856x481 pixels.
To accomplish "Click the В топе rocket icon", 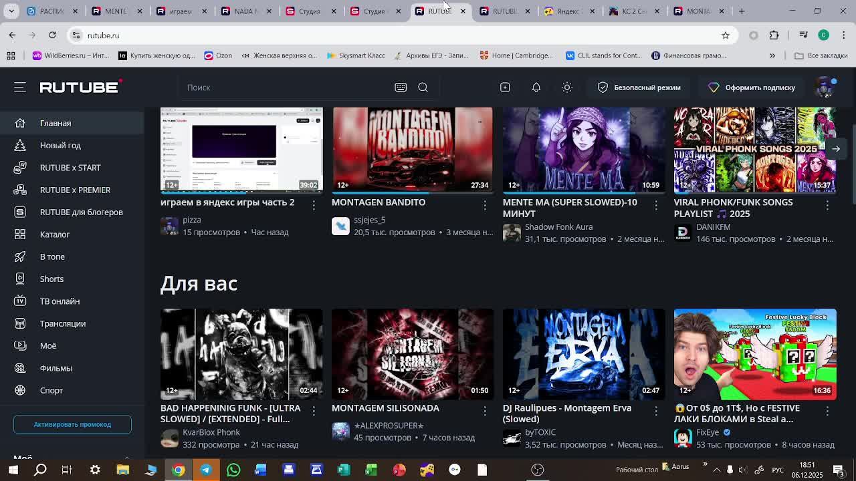I will 20,257.
